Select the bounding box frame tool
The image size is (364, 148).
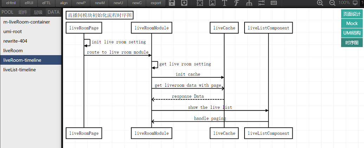pyautogui.click(x=200, y=3)
